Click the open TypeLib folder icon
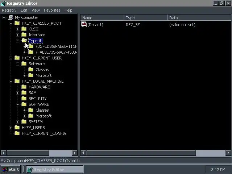This screenshot has width=232, height=174. [x=24, y=41]
